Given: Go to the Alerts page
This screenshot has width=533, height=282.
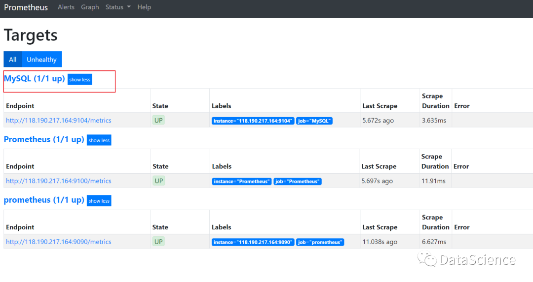Looking at the screenshot, I should click(66, 7).
